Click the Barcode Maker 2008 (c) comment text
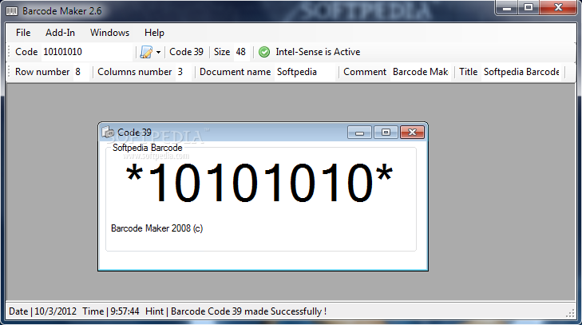Viewport: 582px width, 325px height. [156, 228]
